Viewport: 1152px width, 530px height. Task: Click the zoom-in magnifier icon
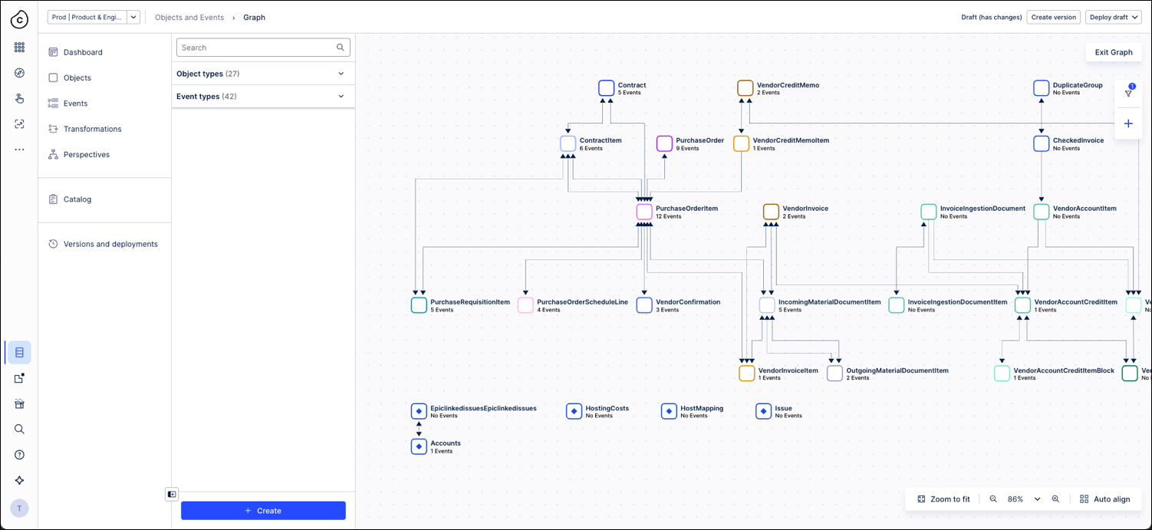[1056, 499]
